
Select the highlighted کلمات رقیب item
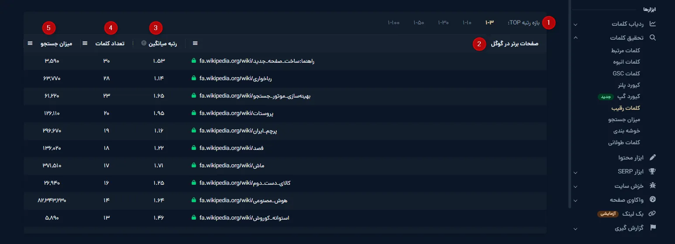pyautogui.click(x=627, y=108)
